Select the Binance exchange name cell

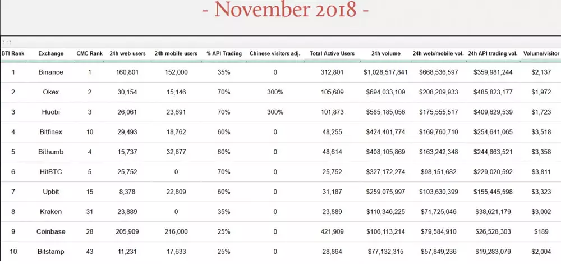click(x=50, y=72)
